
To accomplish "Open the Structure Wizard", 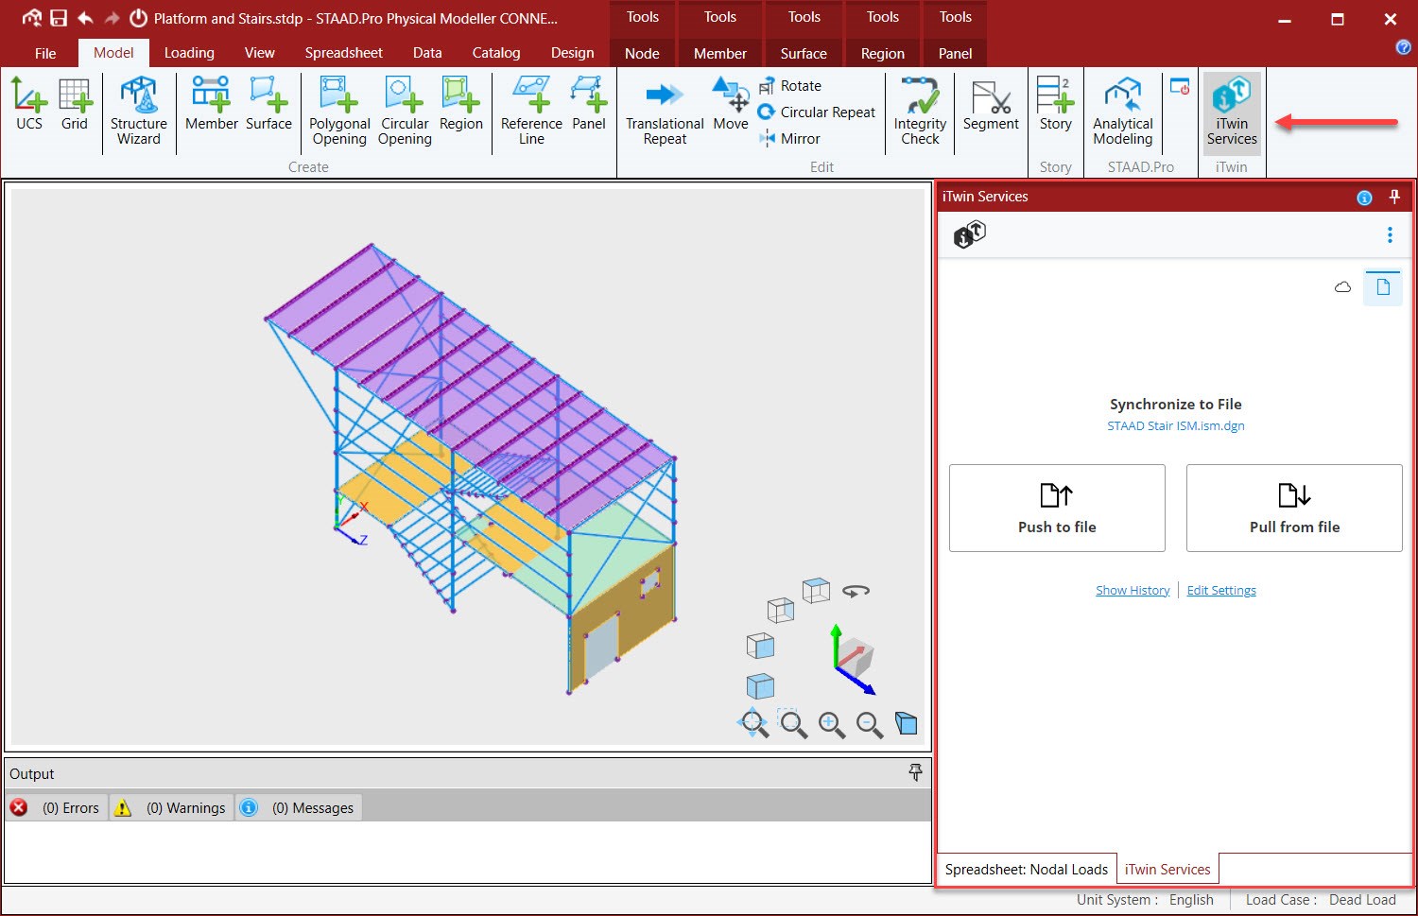I will tap(138, 112).
